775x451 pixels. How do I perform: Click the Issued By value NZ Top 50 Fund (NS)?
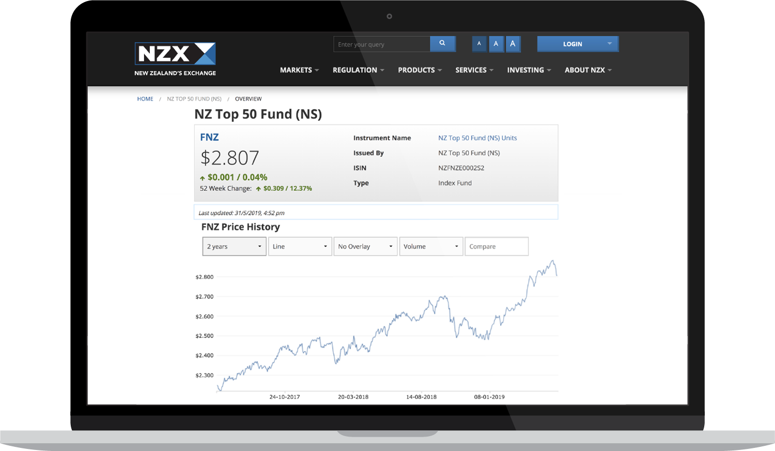coord(469,153)
